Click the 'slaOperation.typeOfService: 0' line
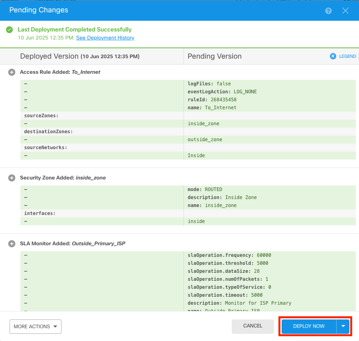The image size is (359, 341). click(229, 287)
